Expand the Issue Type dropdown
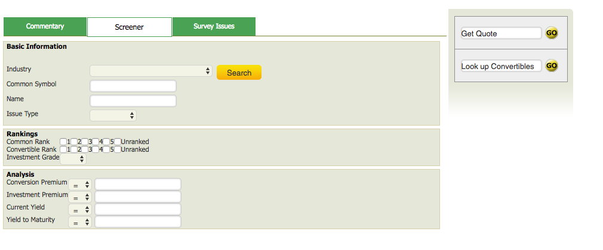The width and height of the screenshot is (603, 250). 113,115
